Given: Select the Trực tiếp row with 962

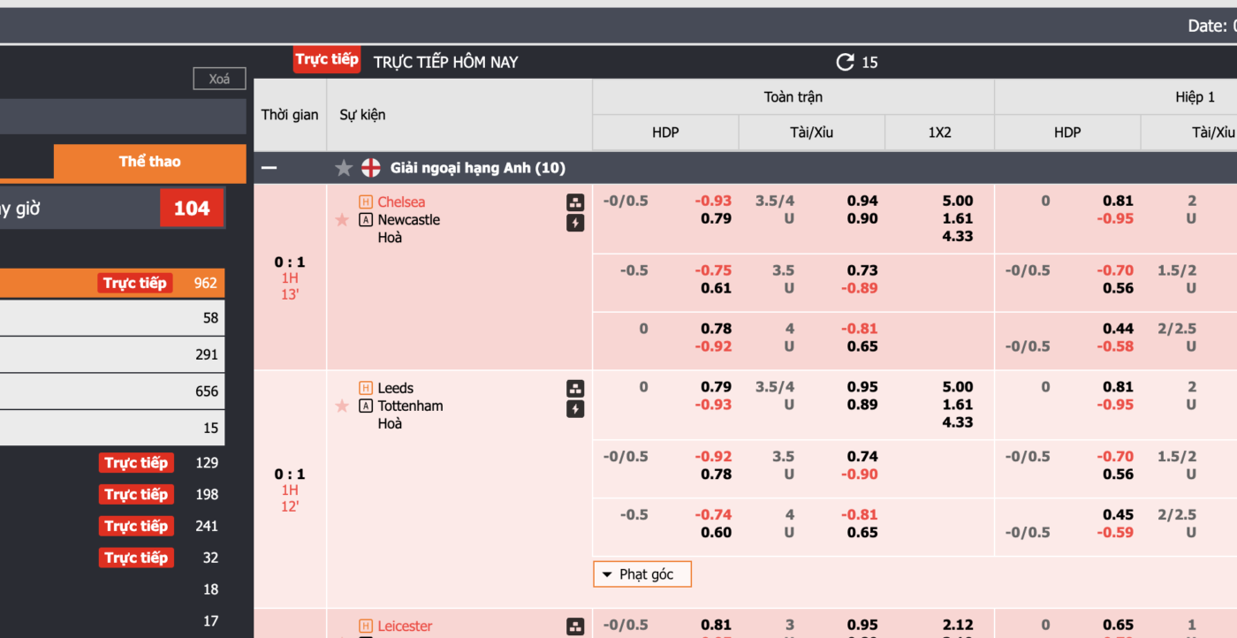Looking at the screenshot, I should pos(112,284).
